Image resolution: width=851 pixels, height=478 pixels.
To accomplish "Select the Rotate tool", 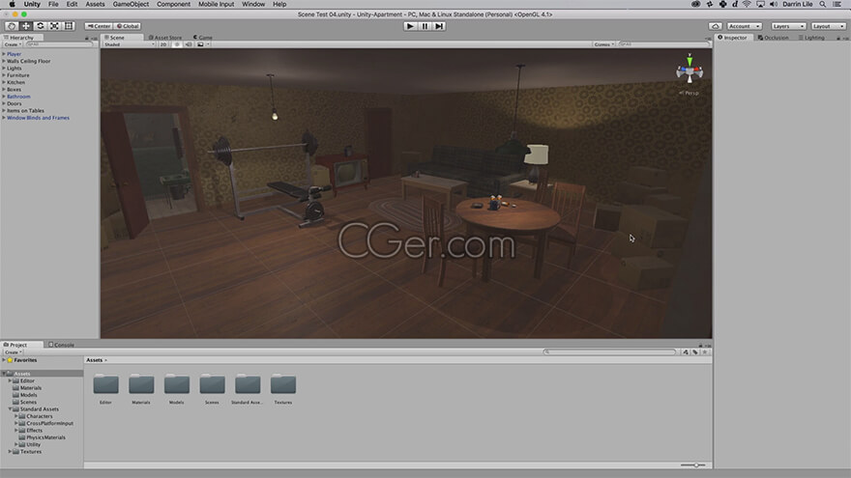I will 41,26.
